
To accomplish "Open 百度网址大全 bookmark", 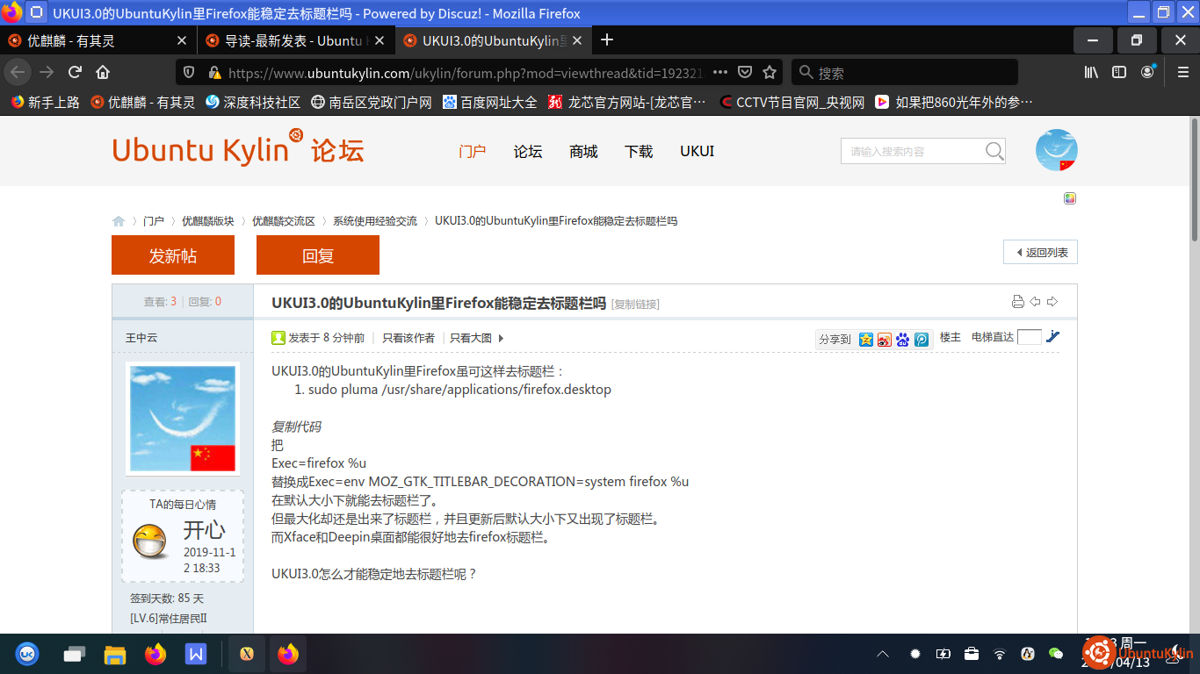I will click(x=490, y=102).
